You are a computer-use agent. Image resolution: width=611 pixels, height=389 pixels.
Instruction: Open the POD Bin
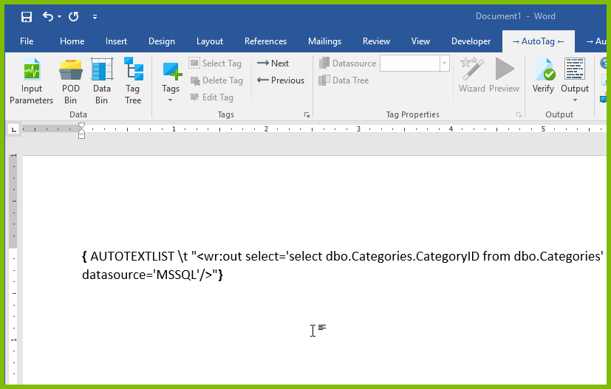(x=70, y=81)
